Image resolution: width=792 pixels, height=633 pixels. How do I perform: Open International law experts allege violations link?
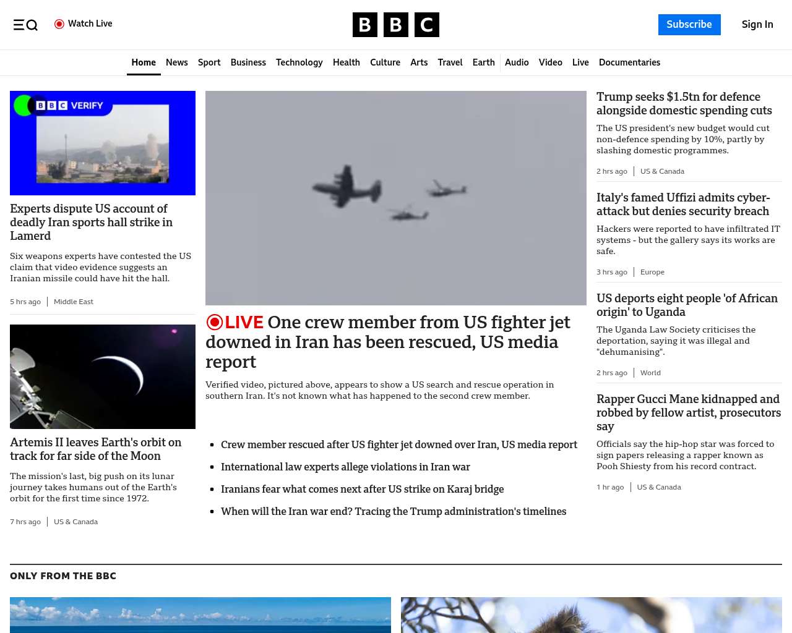345,467
